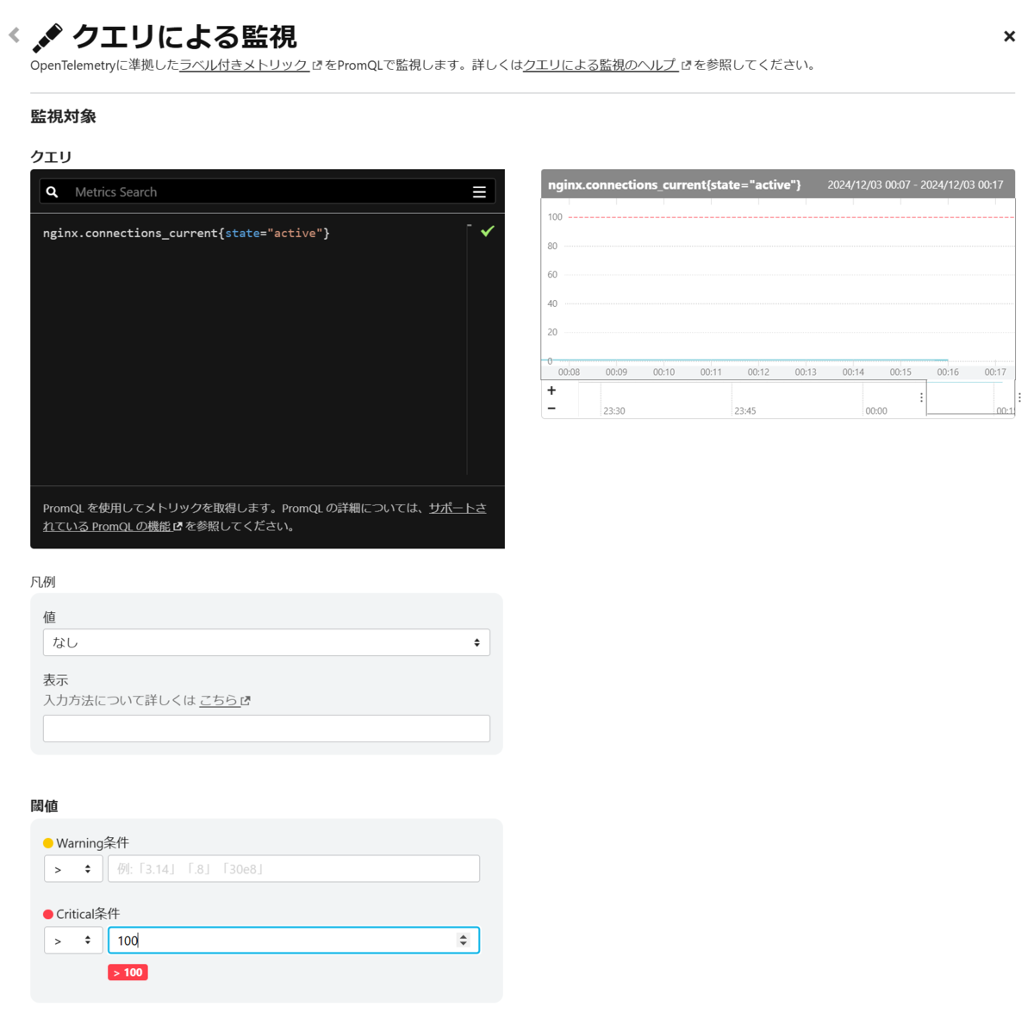Click the graph date range text
Screen dimensions: 1034x1032
point(915,185)
